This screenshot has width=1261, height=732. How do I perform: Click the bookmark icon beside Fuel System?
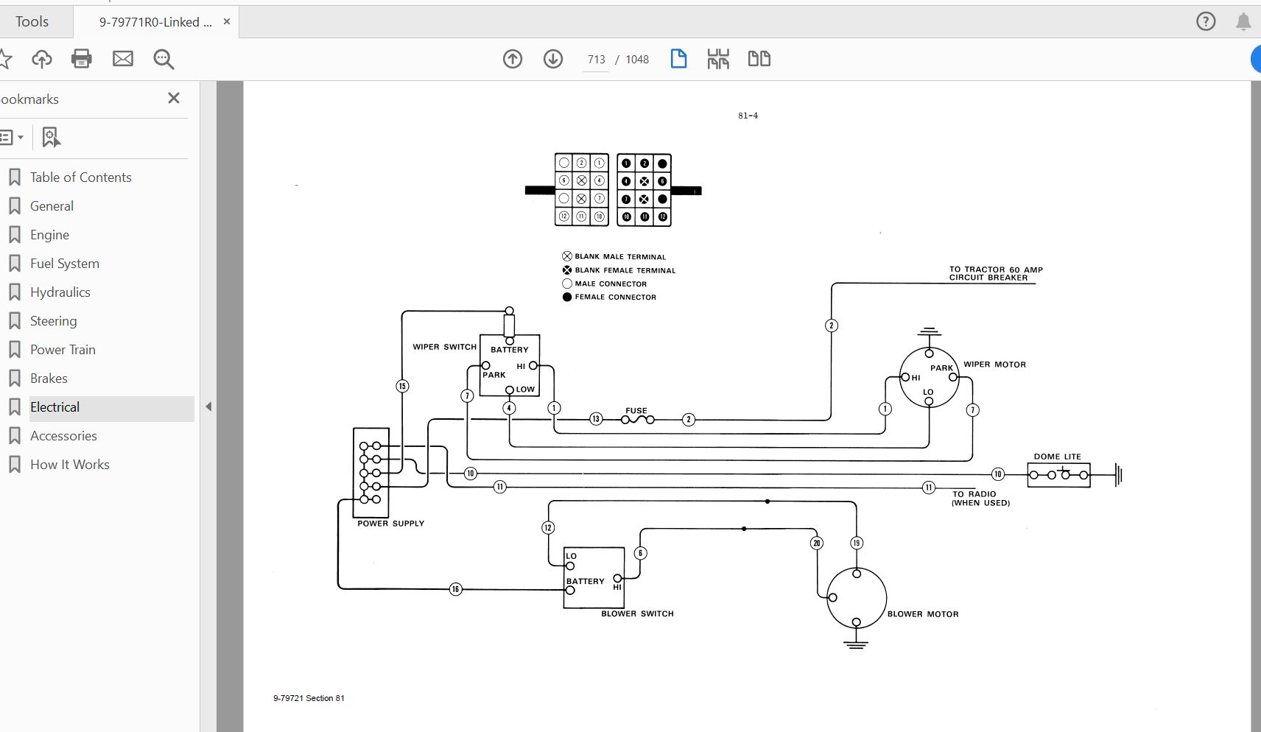coord(14,264)
